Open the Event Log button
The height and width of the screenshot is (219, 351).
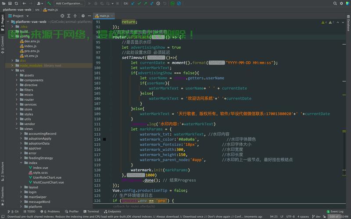(x=335, y=212)
